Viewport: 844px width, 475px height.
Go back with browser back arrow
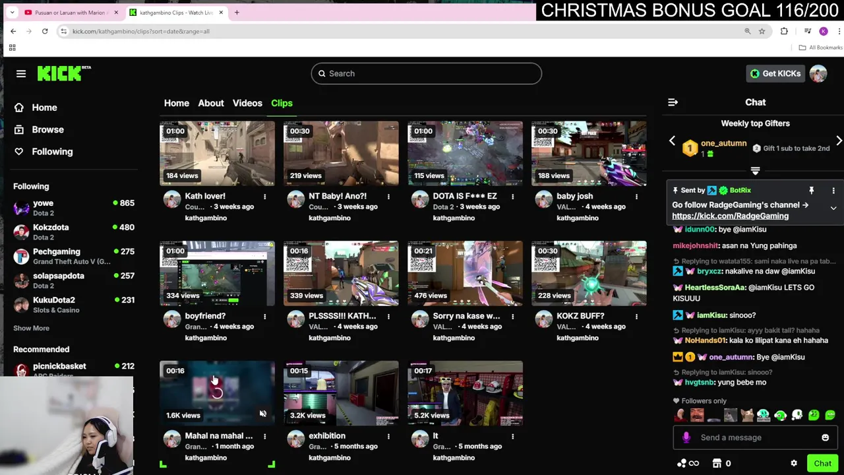click(13, 31)
